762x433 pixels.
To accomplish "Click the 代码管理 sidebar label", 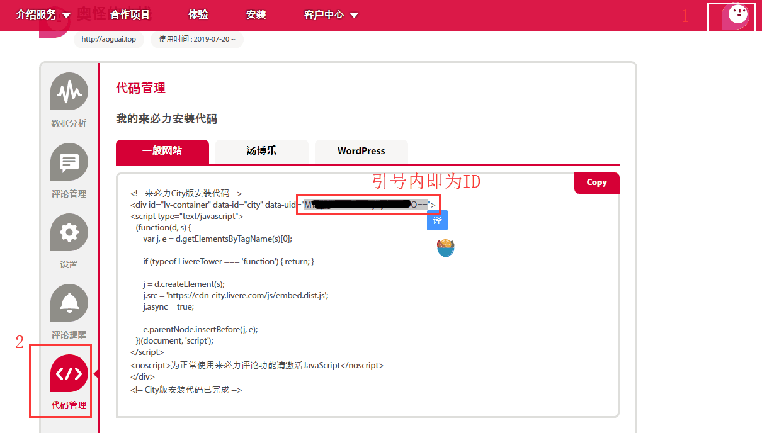I will pos(69,405).
